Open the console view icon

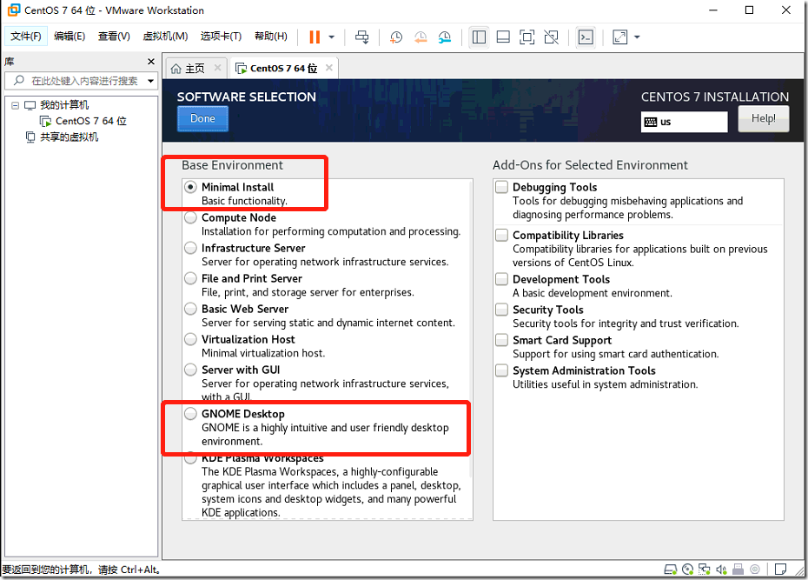tap(586, 37)
